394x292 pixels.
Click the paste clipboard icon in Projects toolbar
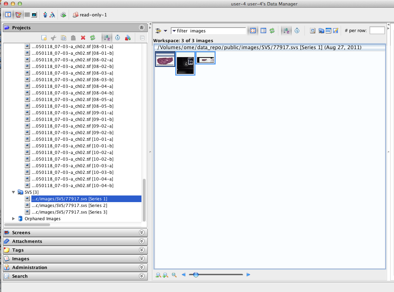[73, 38]
